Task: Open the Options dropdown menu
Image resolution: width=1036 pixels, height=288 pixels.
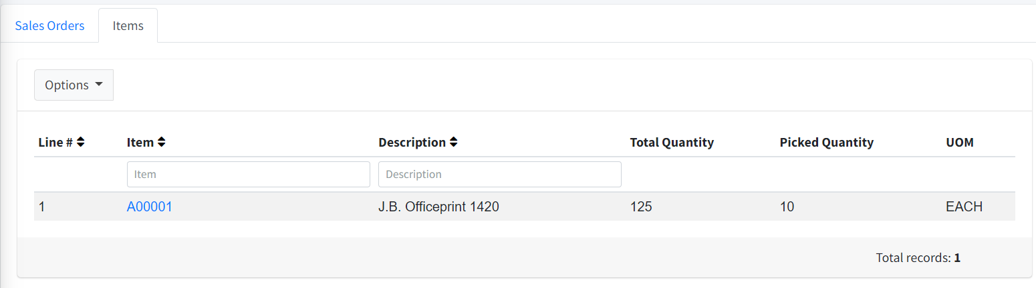Action: (x=74, y=85)
